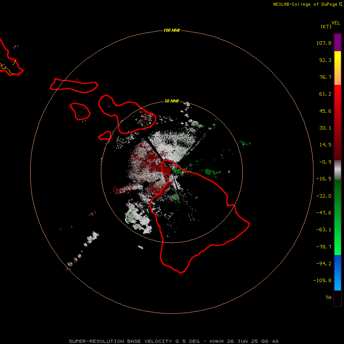
Task: Click the 45.6 legend value
Action: tap(325, 111)
